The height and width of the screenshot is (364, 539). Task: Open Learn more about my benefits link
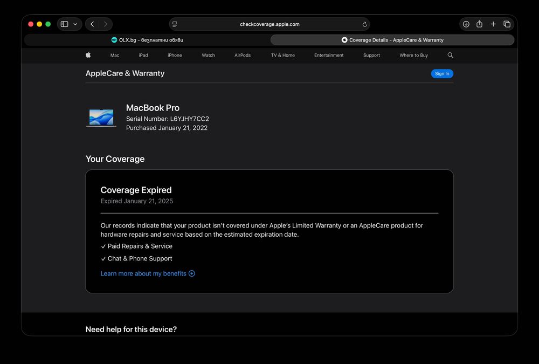143,273
